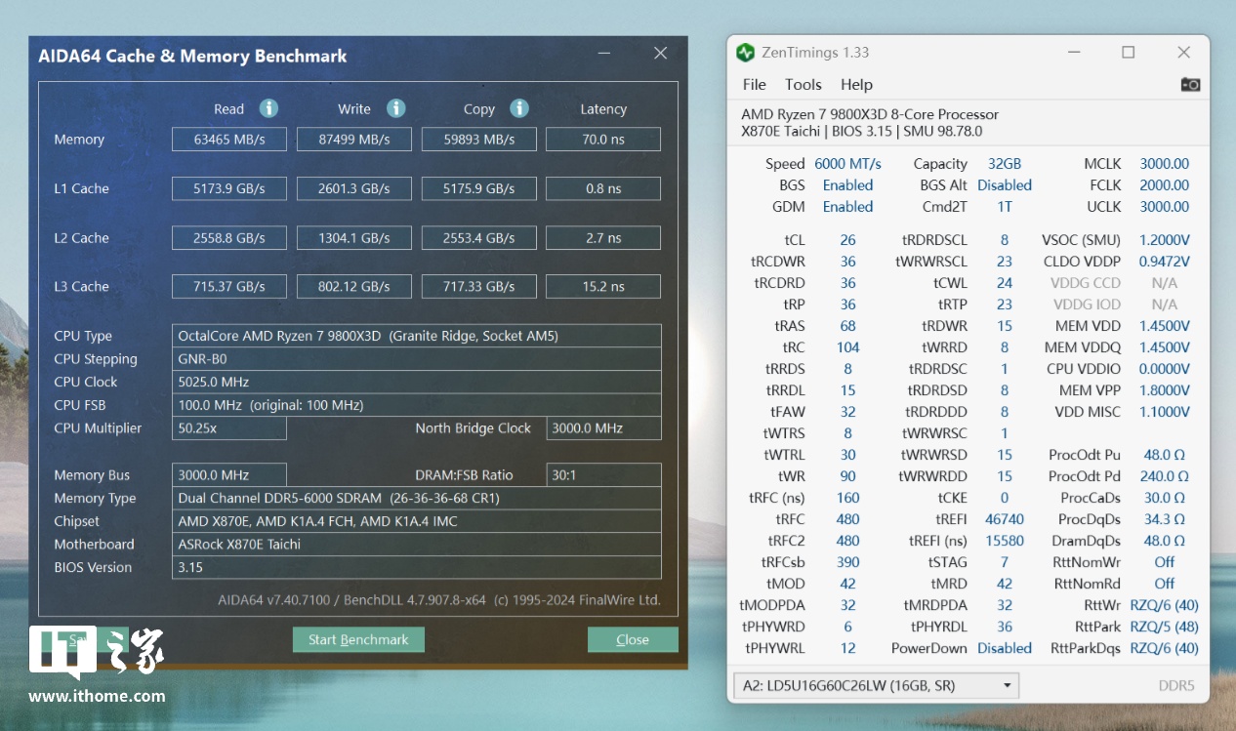Open the Help menu in ZenTimings

[x=856, y=85]
